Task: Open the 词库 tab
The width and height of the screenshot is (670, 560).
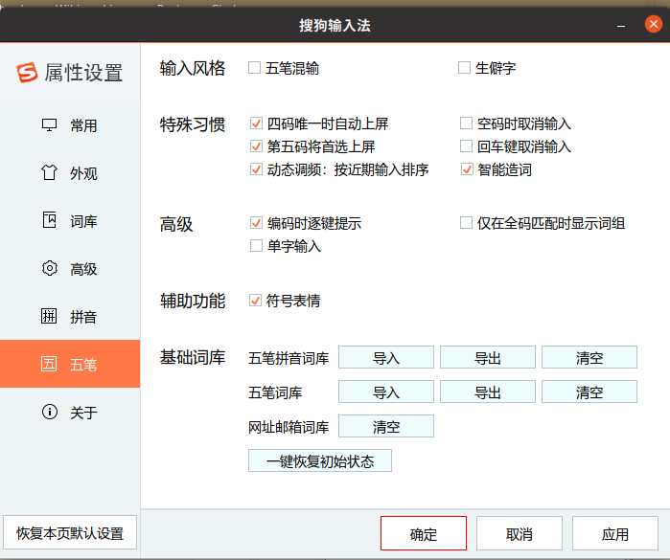Action: [70, 221]
